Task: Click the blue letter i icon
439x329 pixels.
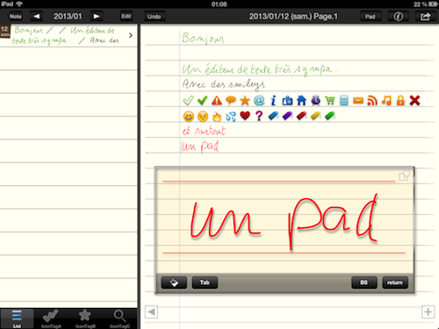Action: pos(273,100)
